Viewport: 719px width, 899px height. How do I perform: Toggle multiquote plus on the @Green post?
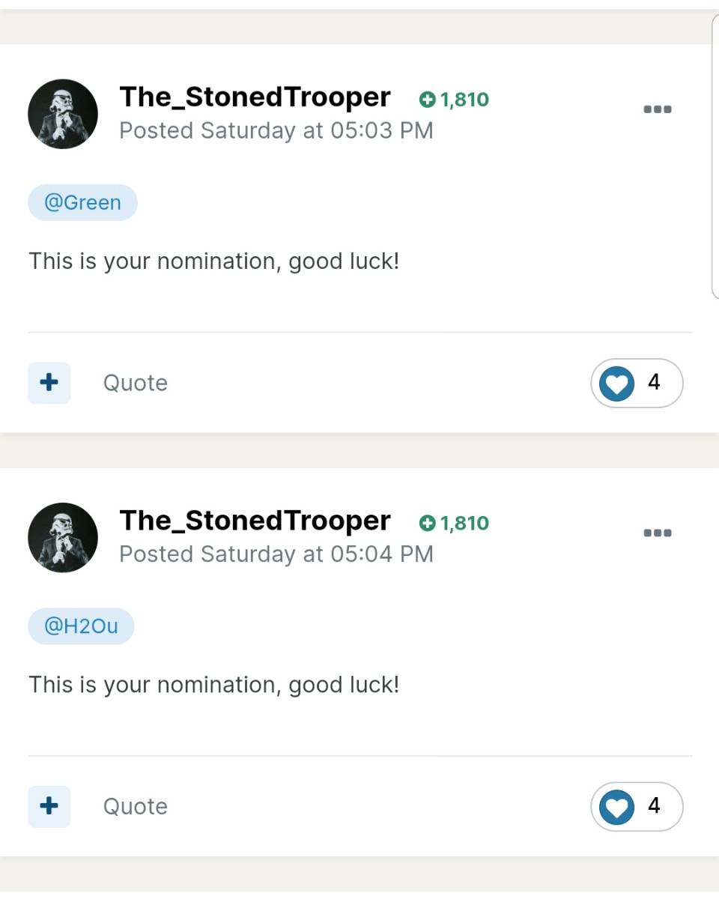coord(49,383)
